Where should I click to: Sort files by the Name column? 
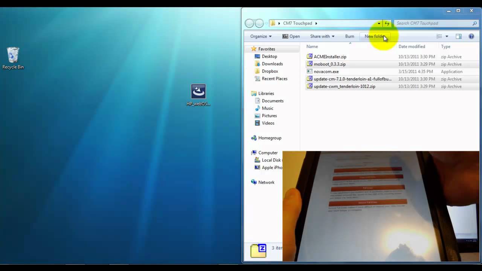tap(312, 47)
